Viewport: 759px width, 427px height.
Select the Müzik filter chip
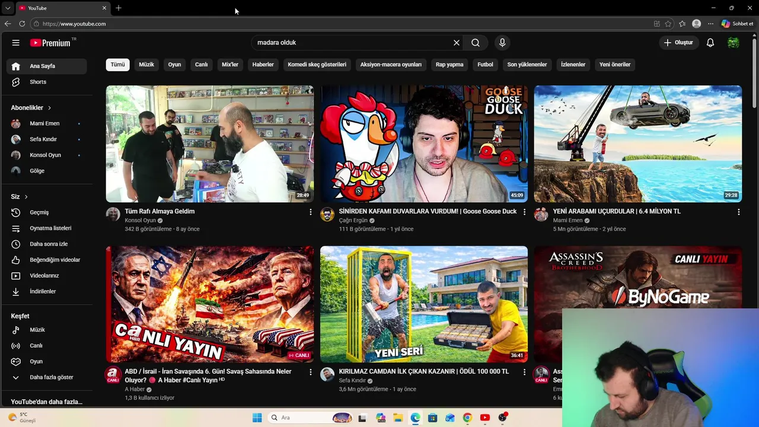(x=146, y=65)
